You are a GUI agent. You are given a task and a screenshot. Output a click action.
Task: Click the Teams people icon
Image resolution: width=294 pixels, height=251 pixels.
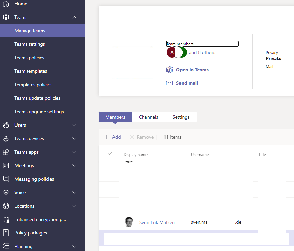pos(6,17)
